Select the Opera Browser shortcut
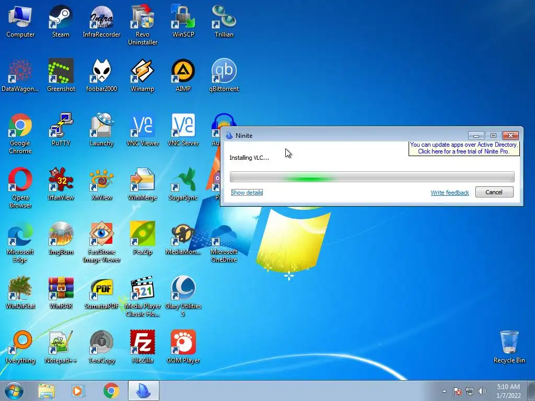Screen dimensions: 535x401 point(20,188)
